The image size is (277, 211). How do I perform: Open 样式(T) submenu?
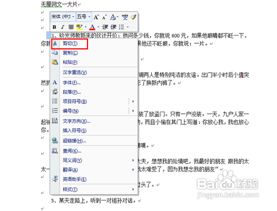[x=94, y=189]
